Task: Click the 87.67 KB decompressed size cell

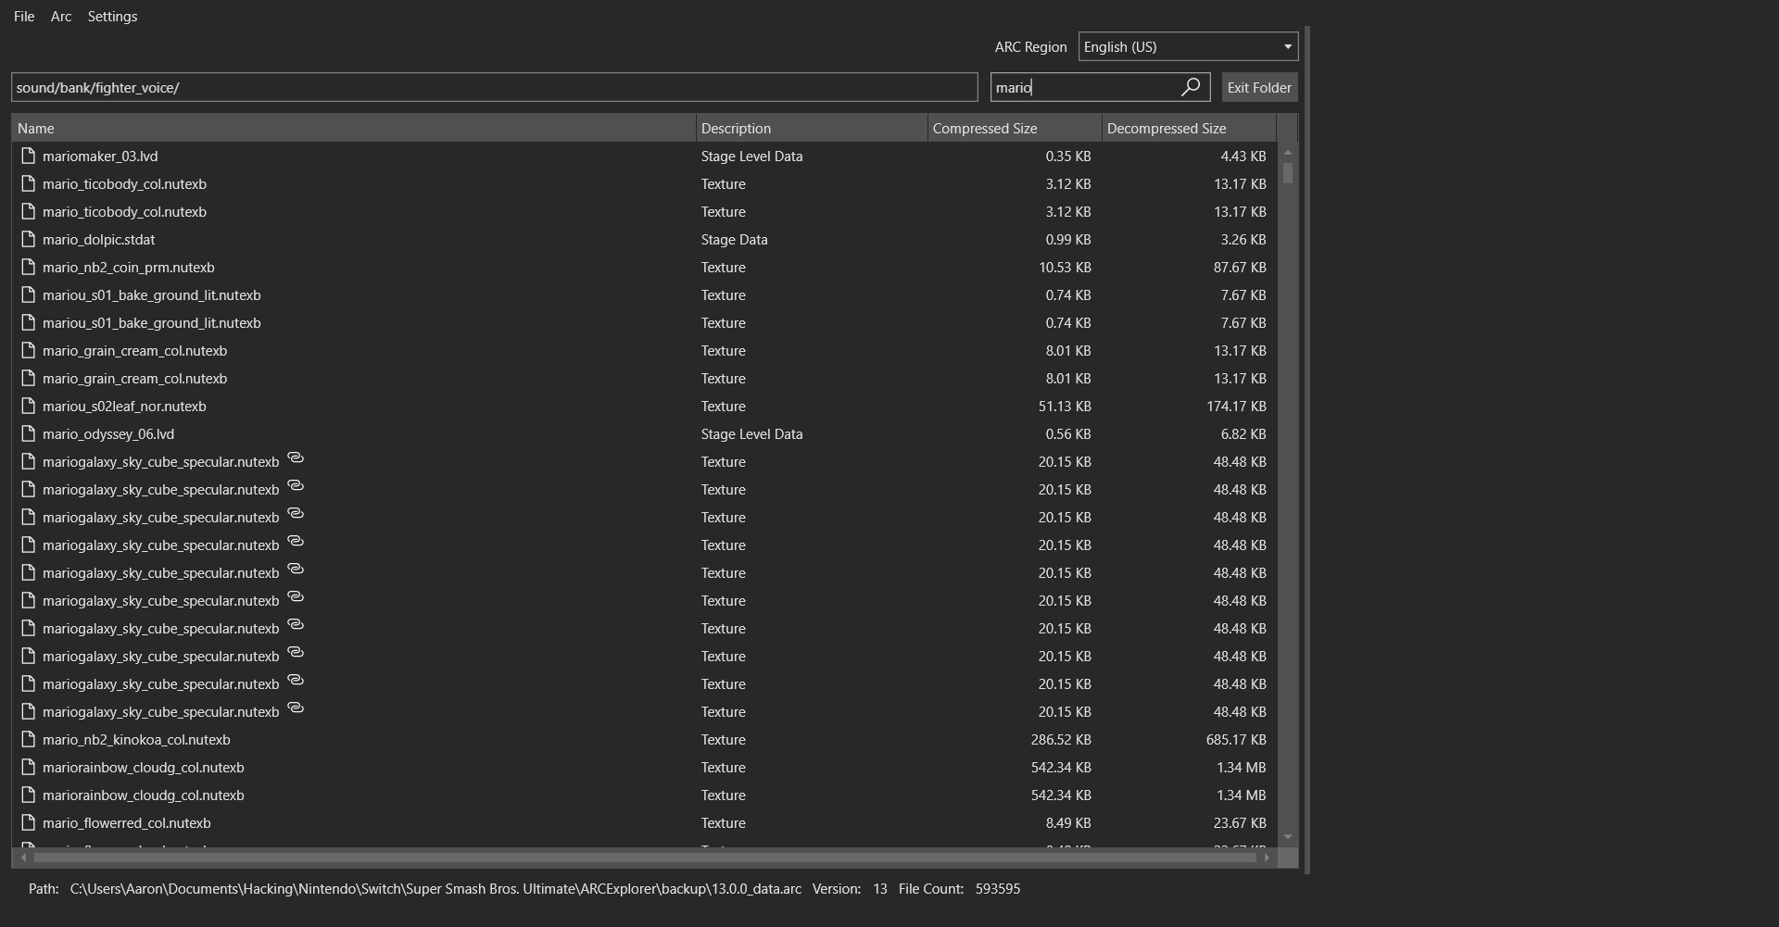Action: pos(1240,268)
